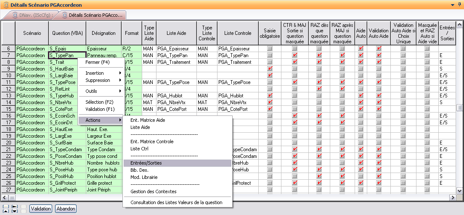Switch to the DNav. (IScCfg) tab
Viewport: 464px width, 215px height.
[32, 15]
